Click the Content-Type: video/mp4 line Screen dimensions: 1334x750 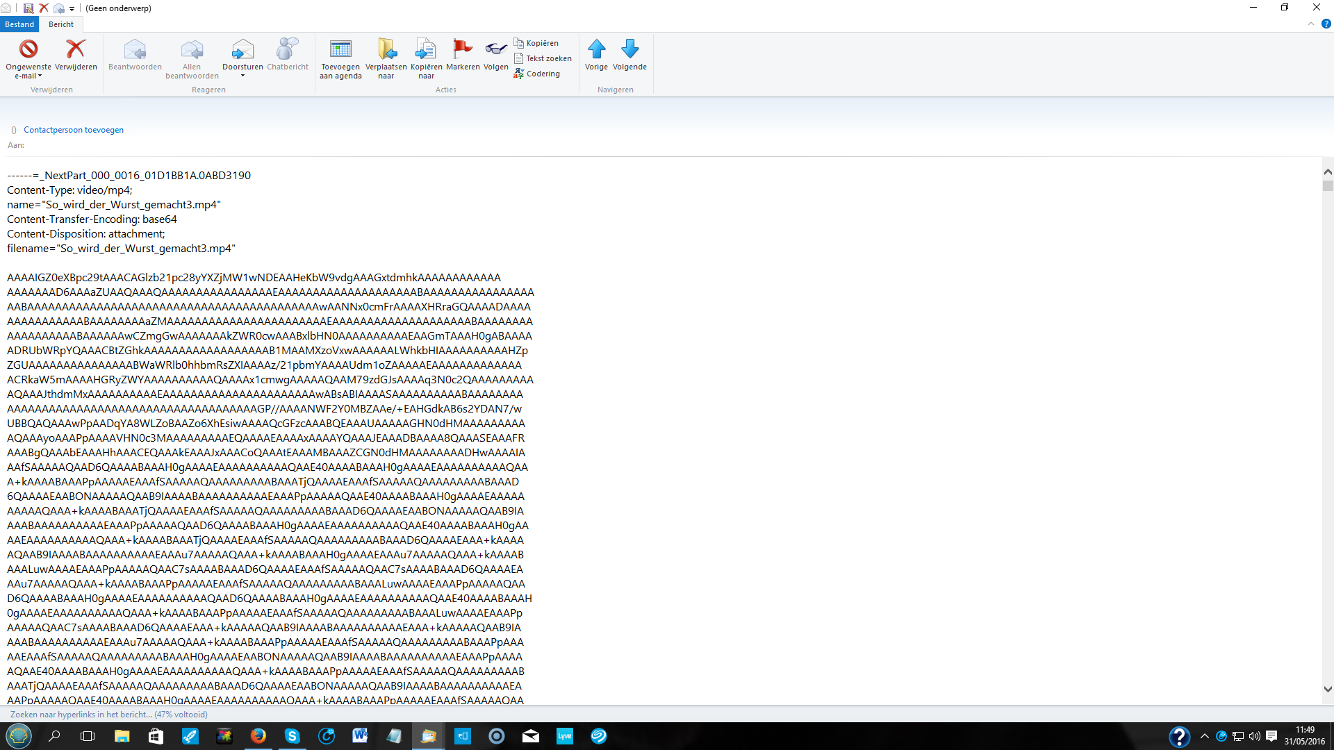69,190
